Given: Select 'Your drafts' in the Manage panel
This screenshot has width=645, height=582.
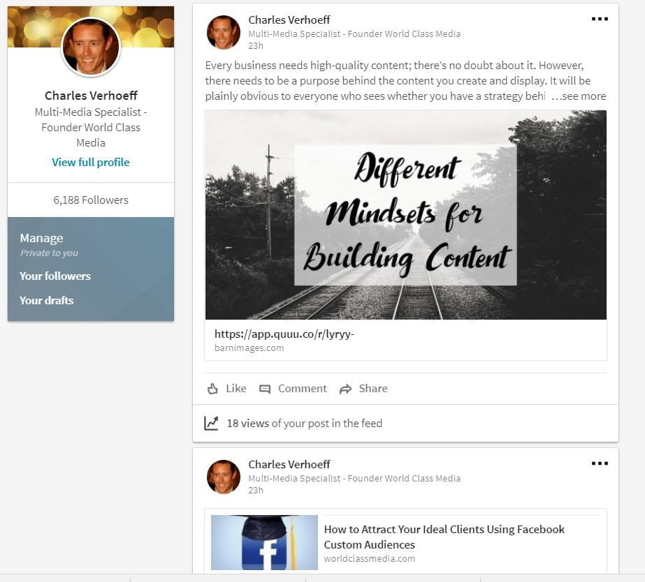Looking at the screenshot, I should (x=46, y=300).
